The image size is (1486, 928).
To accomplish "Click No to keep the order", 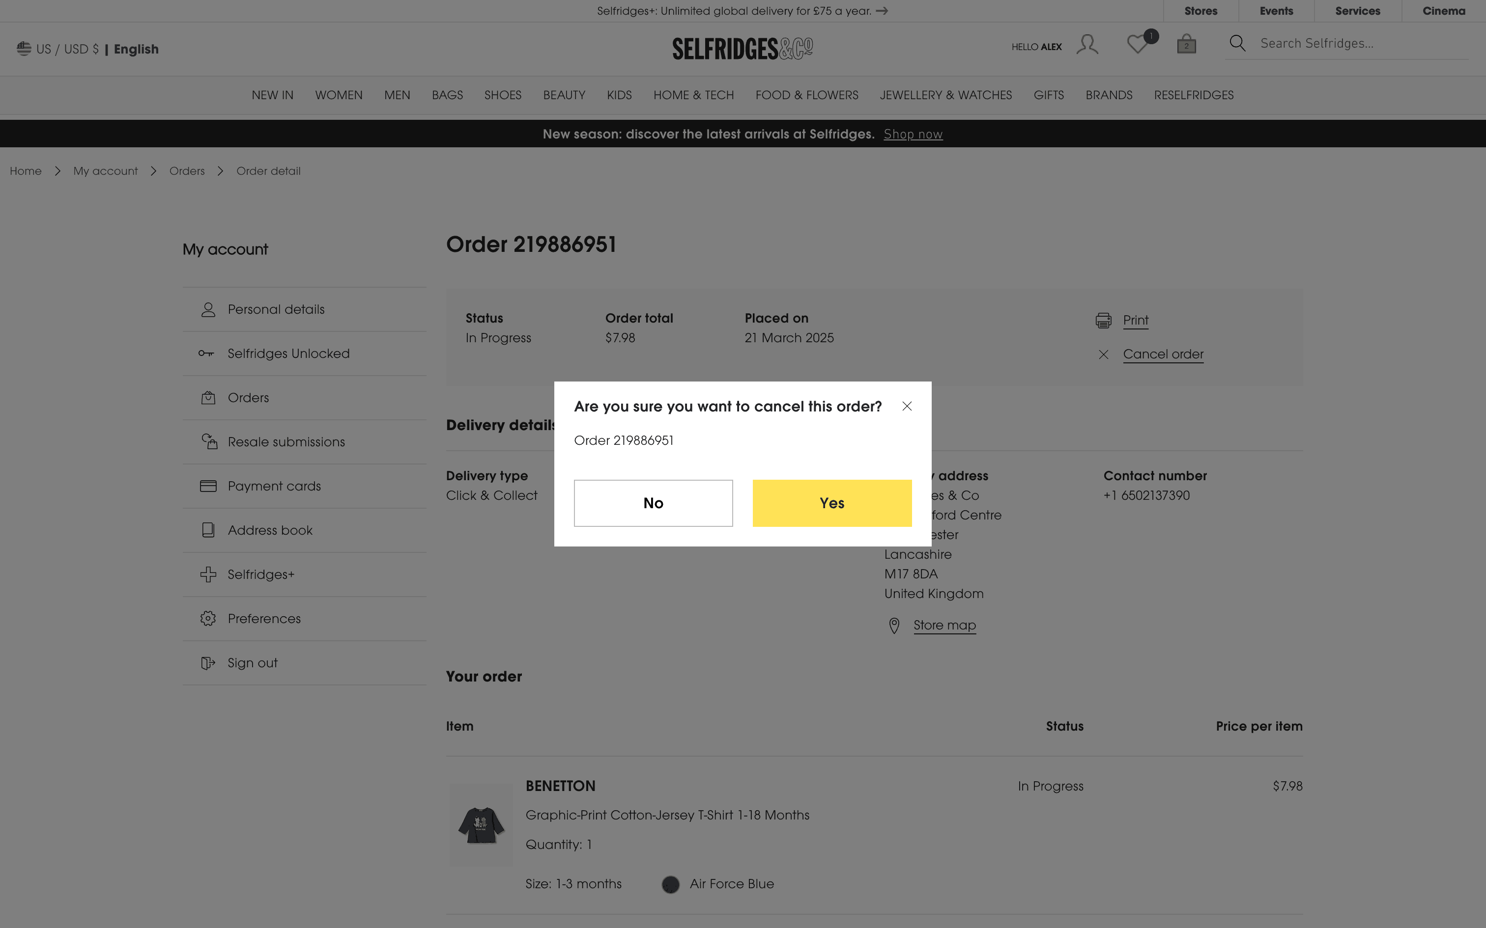I will (653, 503).
